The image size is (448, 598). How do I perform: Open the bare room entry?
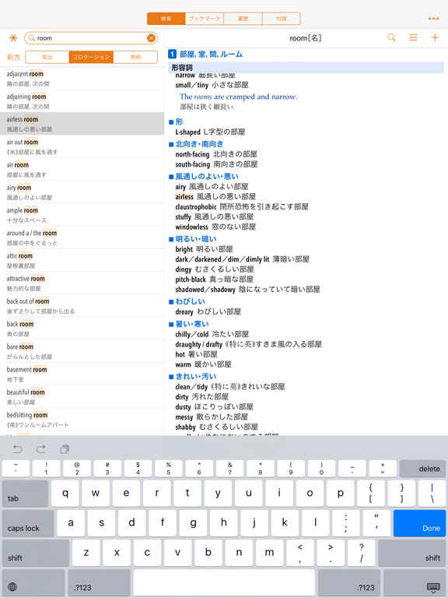[x=82, y=351]
